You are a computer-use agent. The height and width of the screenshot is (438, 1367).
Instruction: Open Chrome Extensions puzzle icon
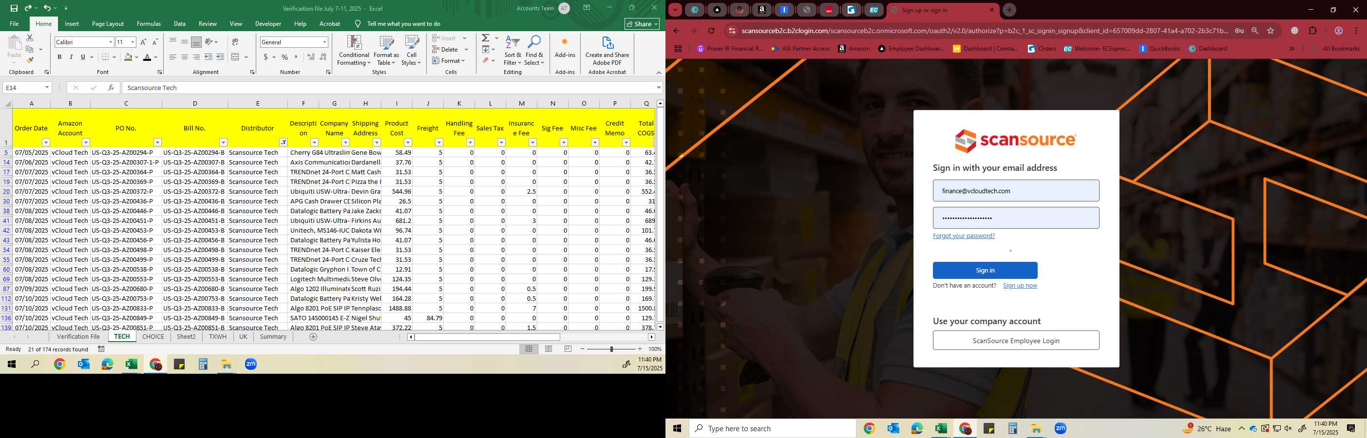[1312, 31]
